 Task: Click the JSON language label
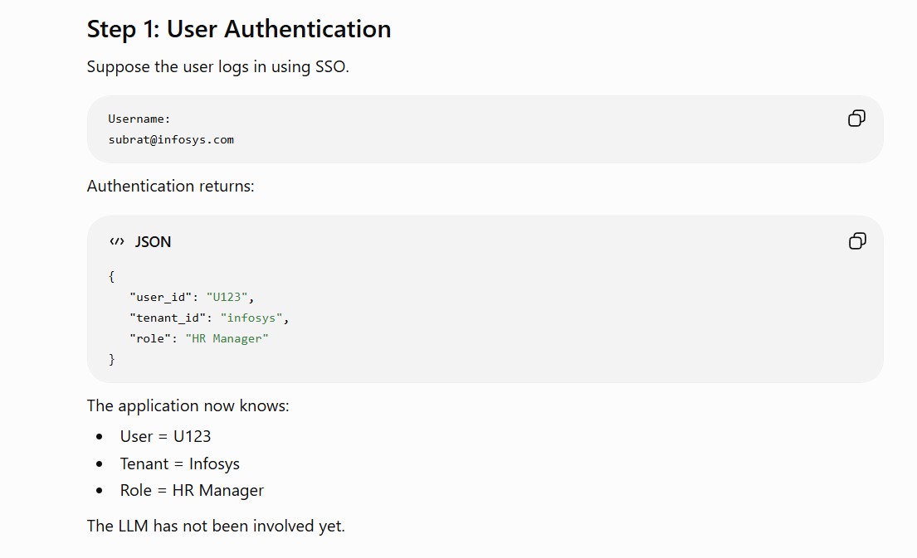(154, 242)
